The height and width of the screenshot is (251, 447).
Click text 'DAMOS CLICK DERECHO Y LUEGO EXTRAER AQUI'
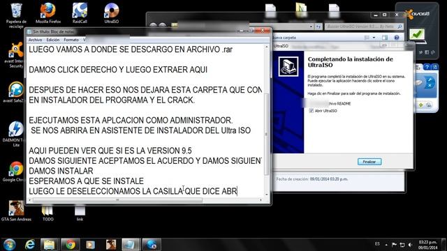118,70
